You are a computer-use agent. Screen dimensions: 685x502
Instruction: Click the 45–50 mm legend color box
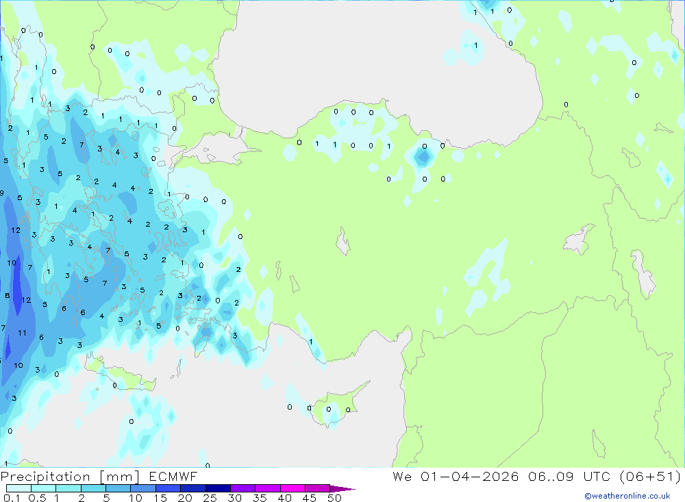coord(317,488)
